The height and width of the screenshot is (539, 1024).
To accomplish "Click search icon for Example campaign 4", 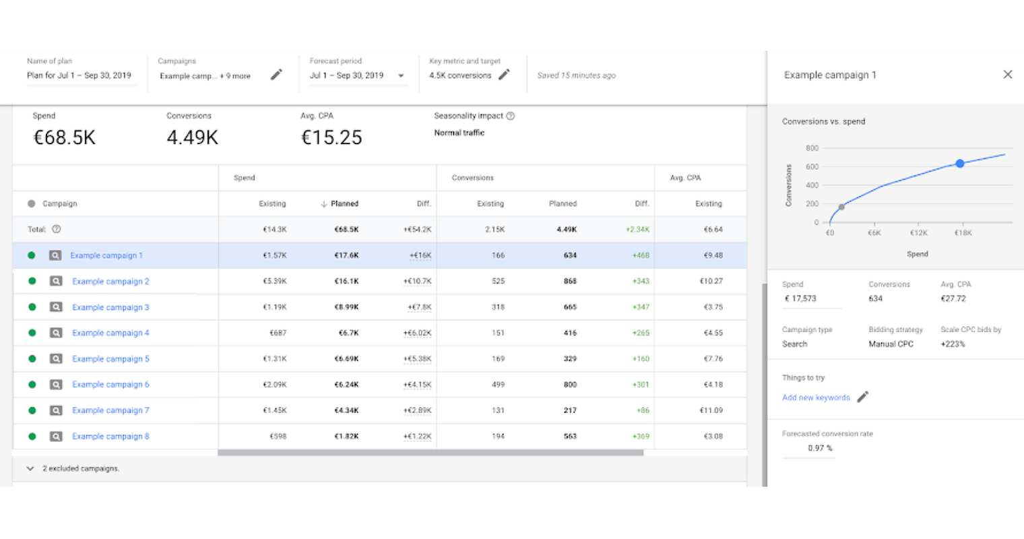I will coord(56,333).
